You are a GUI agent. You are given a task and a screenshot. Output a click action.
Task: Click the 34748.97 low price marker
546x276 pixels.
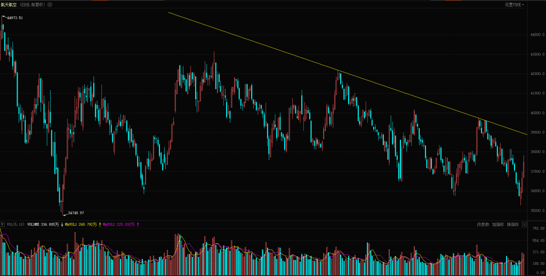point(76,213)
